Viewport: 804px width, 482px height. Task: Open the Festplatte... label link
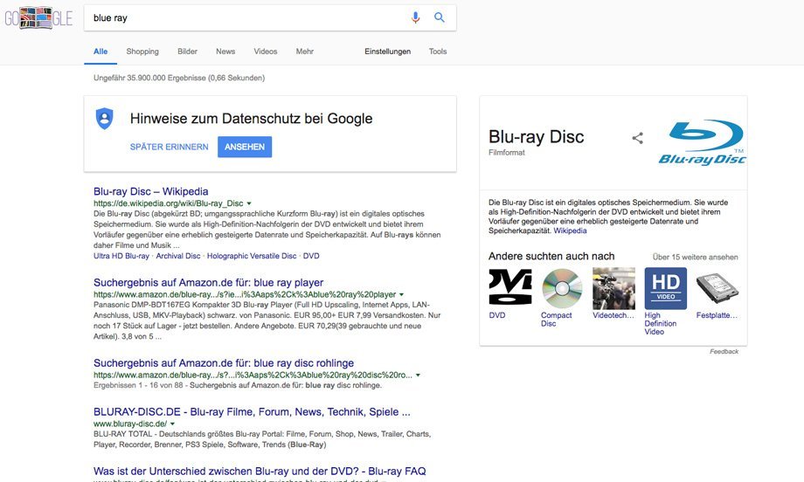(717, 315)
